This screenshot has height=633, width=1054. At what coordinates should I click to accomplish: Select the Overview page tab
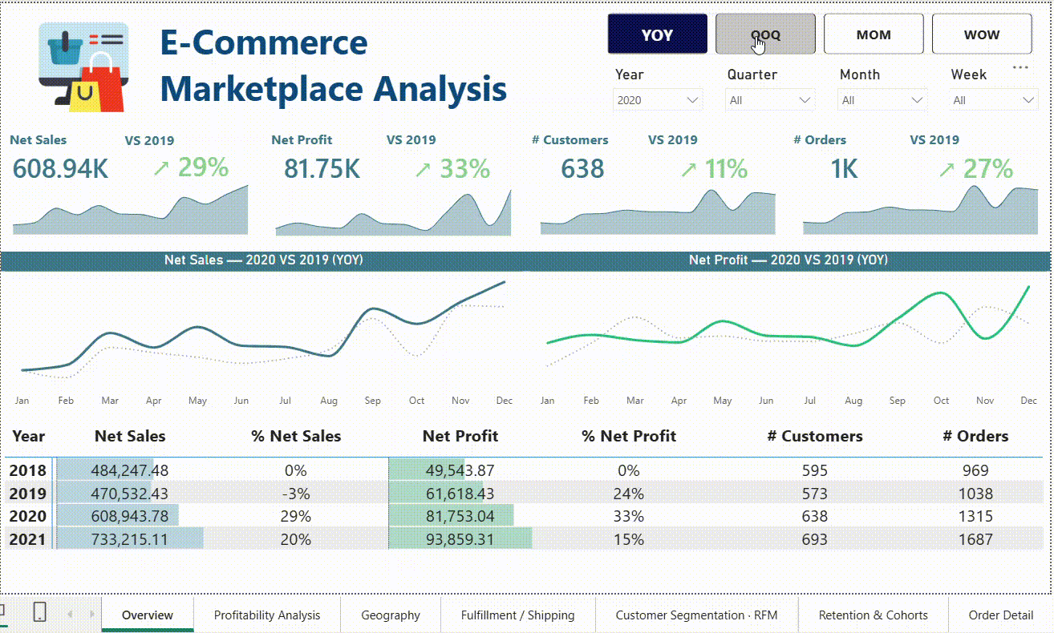click(x=148, y=615)
